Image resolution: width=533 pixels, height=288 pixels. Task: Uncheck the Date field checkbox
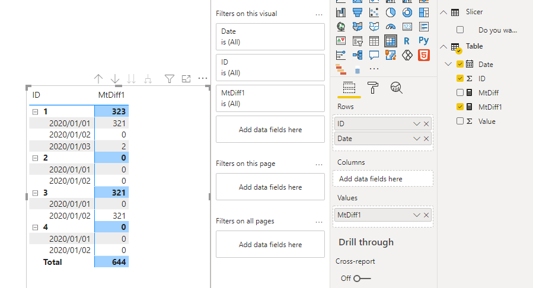460,64
